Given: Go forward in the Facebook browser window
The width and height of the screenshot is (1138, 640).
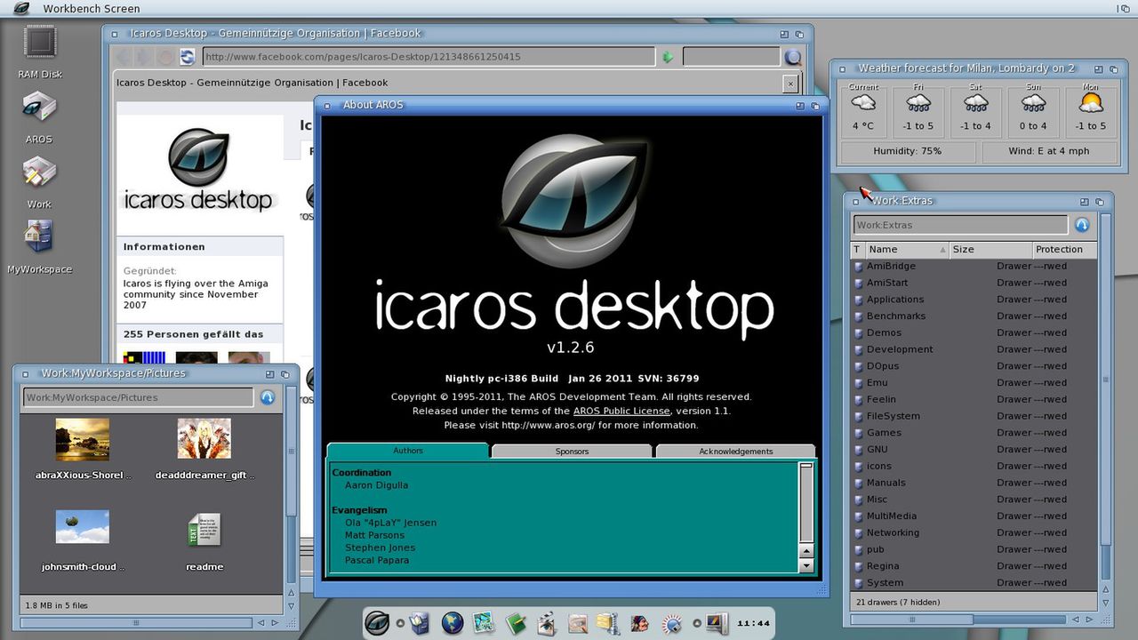Looking at the screenshot, I should point(144,57).
